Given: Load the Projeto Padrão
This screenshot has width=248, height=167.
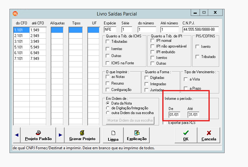Looking at the screenshot, I should click(x=38, y=135).
